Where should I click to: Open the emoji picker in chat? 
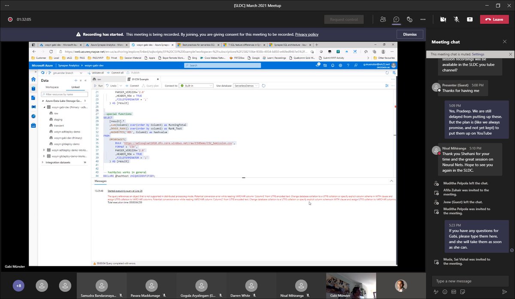tap(445, 292)
